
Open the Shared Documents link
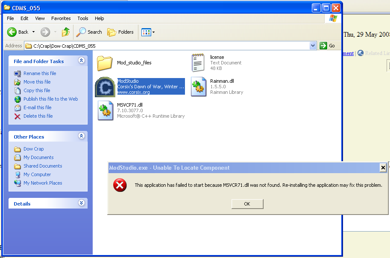click(43, 166)
